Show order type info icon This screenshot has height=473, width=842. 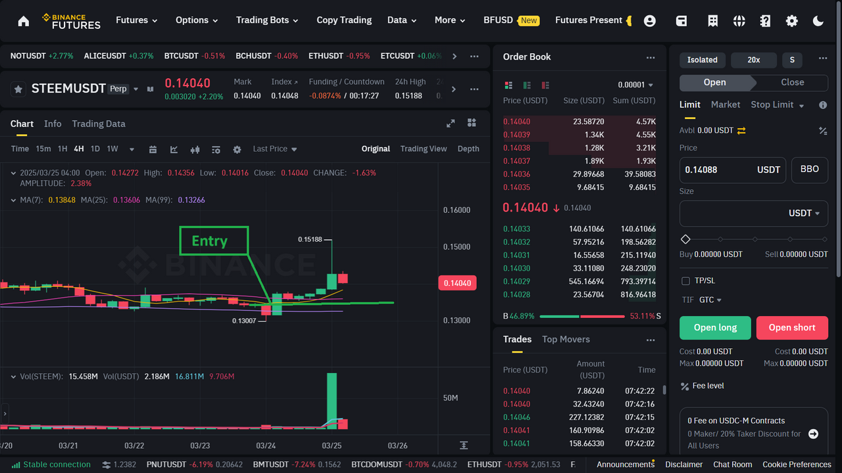tap(823, 105)
